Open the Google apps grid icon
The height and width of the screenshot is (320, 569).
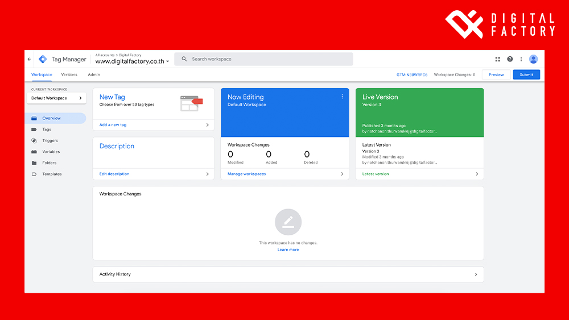(498, 59)
